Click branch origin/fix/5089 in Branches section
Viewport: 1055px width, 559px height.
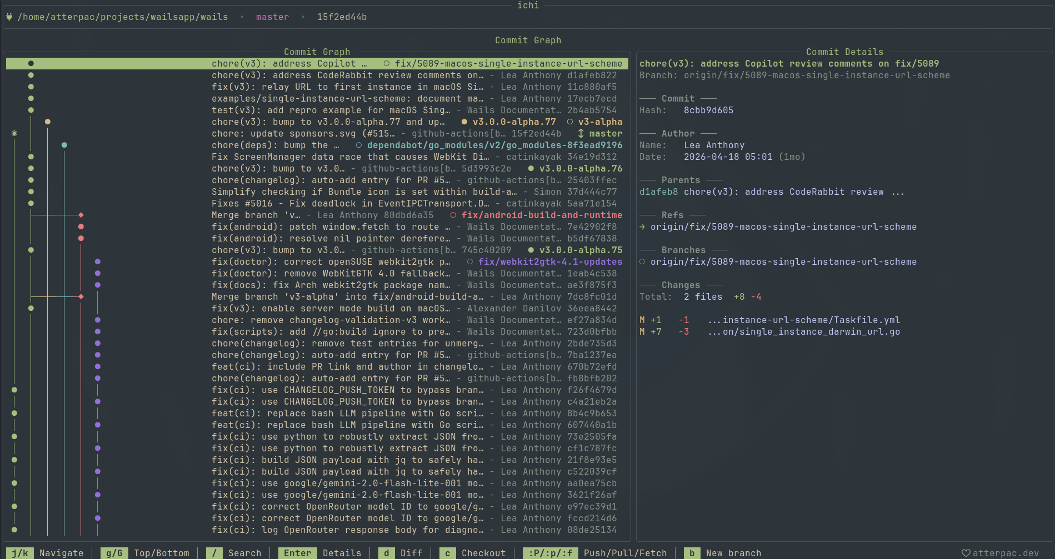point(783,261)
